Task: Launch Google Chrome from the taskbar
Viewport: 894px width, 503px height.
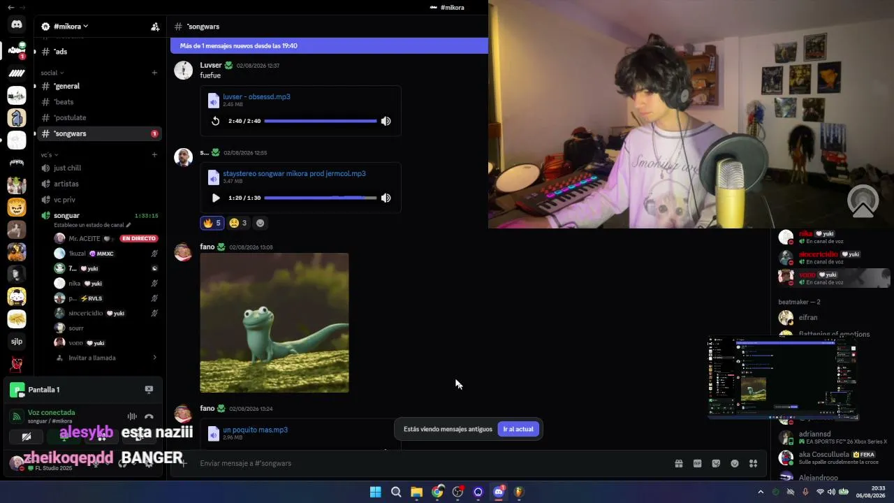Action: [437, 492]
